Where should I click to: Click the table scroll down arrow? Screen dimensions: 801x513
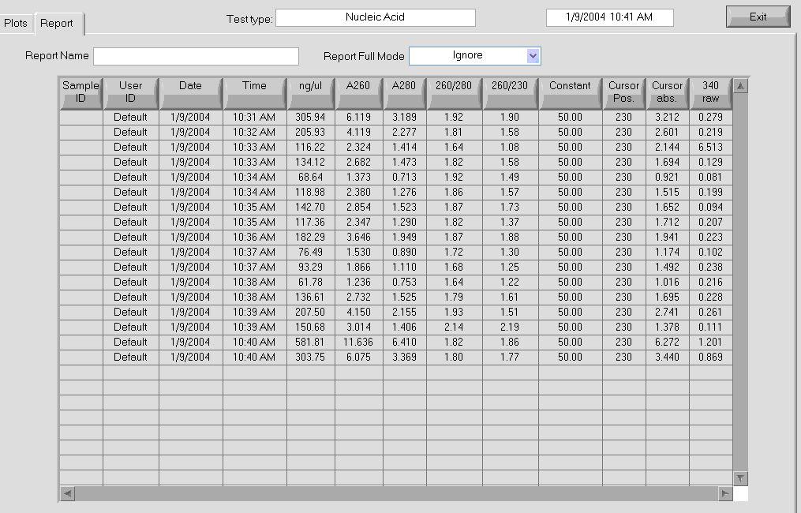pos(741,478)
